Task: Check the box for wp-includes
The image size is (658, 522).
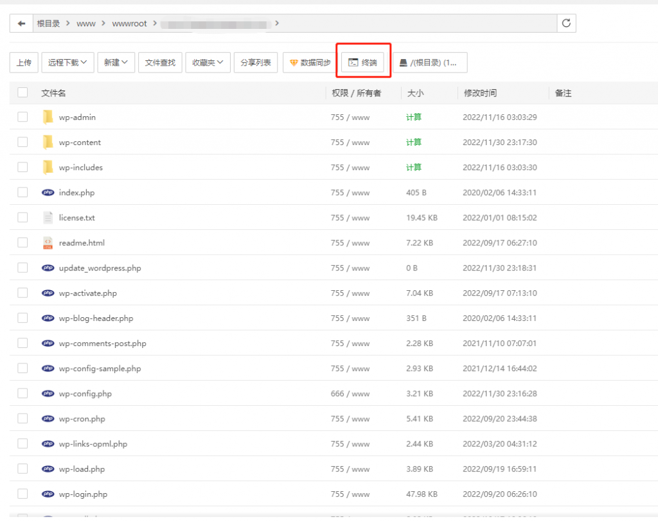Action: point(22,168)
